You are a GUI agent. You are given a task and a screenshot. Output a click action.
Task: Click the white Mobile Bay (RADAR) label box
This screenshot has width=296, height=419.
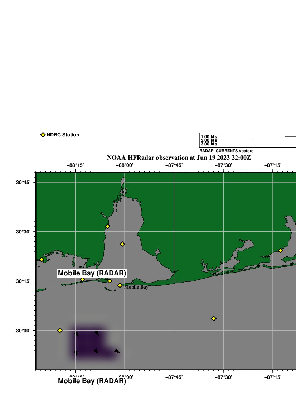92,273
